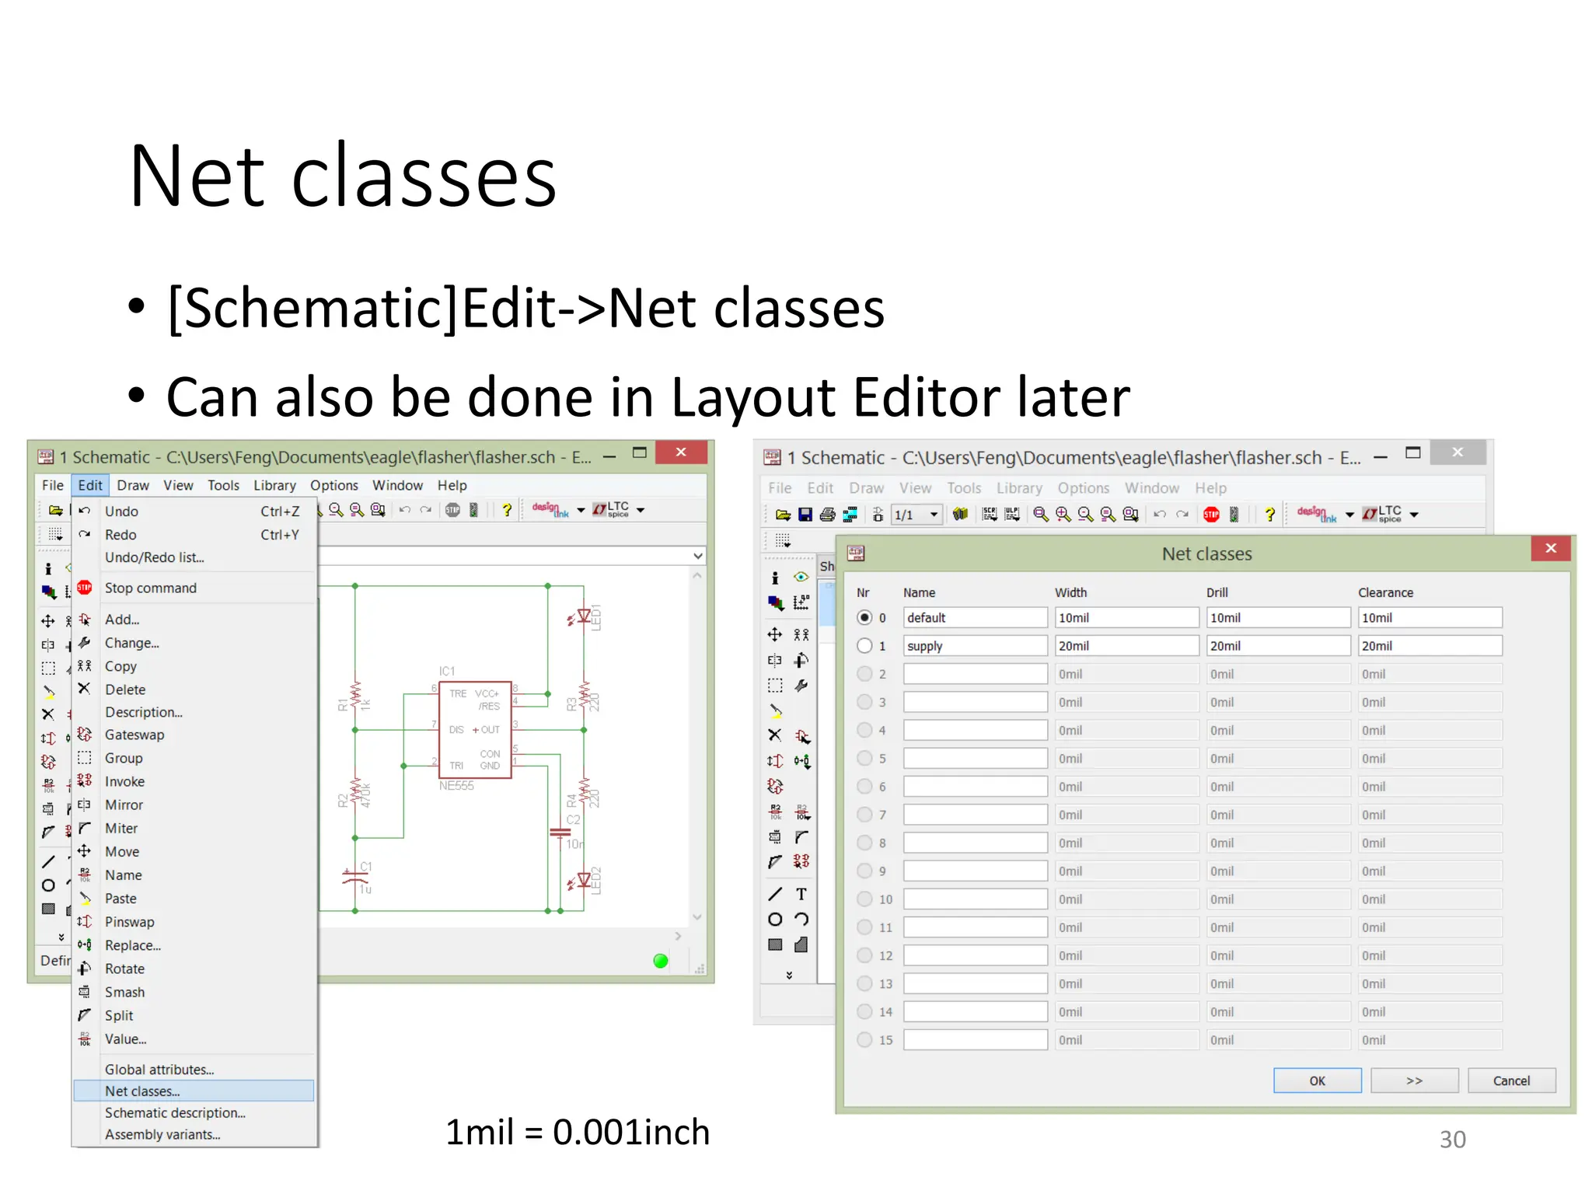Expand dialog with the >> button
This screenshot has width=1592, height=1194.
1414,1081
